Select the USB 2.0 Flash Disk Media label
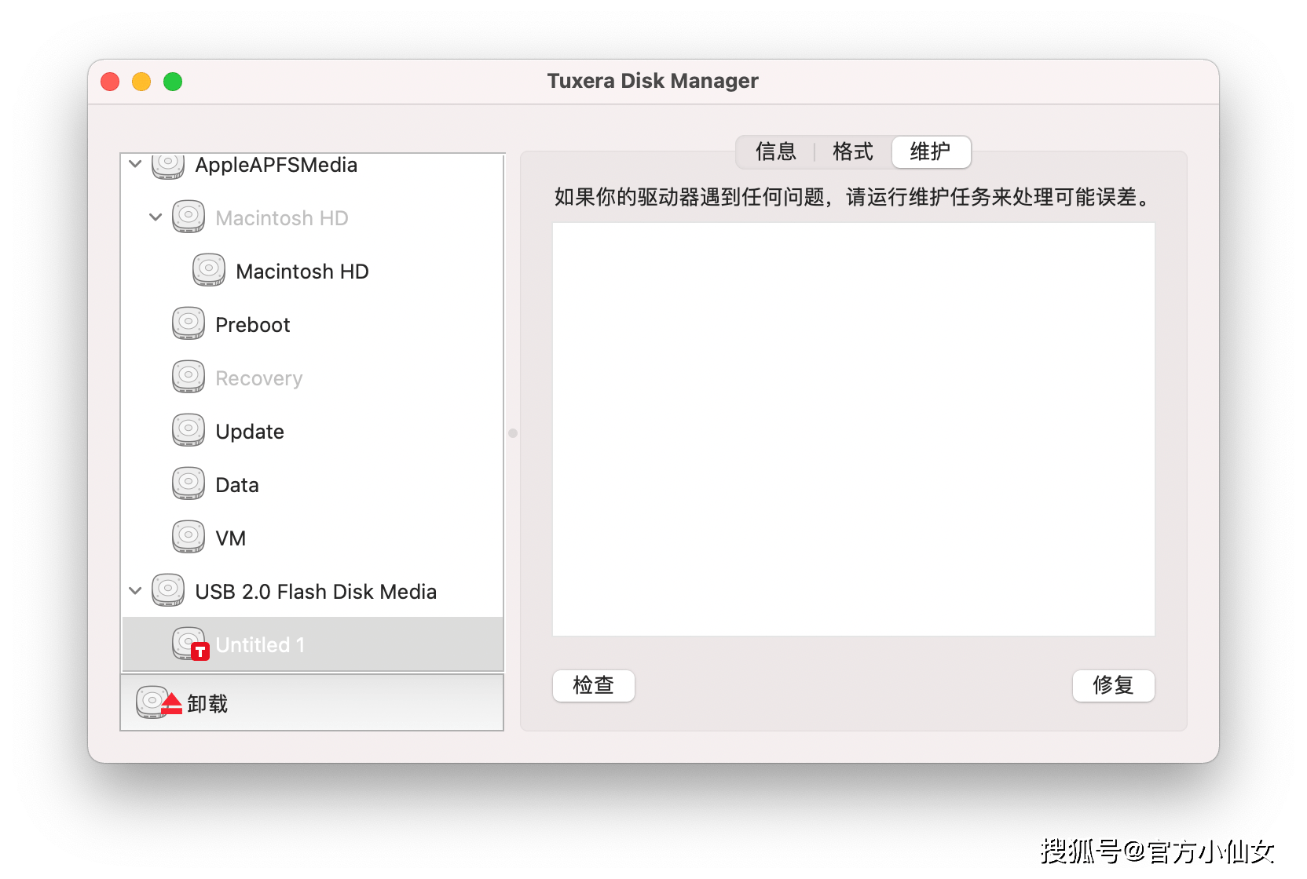 coord(316,592)
